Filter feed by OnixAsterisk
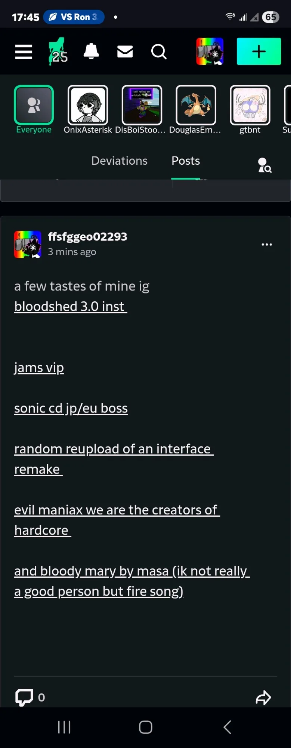 pos(88,105)
